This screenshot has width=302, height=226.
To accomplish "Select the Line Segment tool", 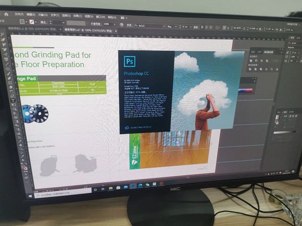I will click(7, 64).
